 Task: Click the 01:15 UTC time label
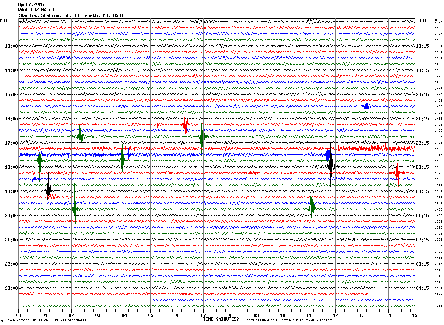pos(422,216)
